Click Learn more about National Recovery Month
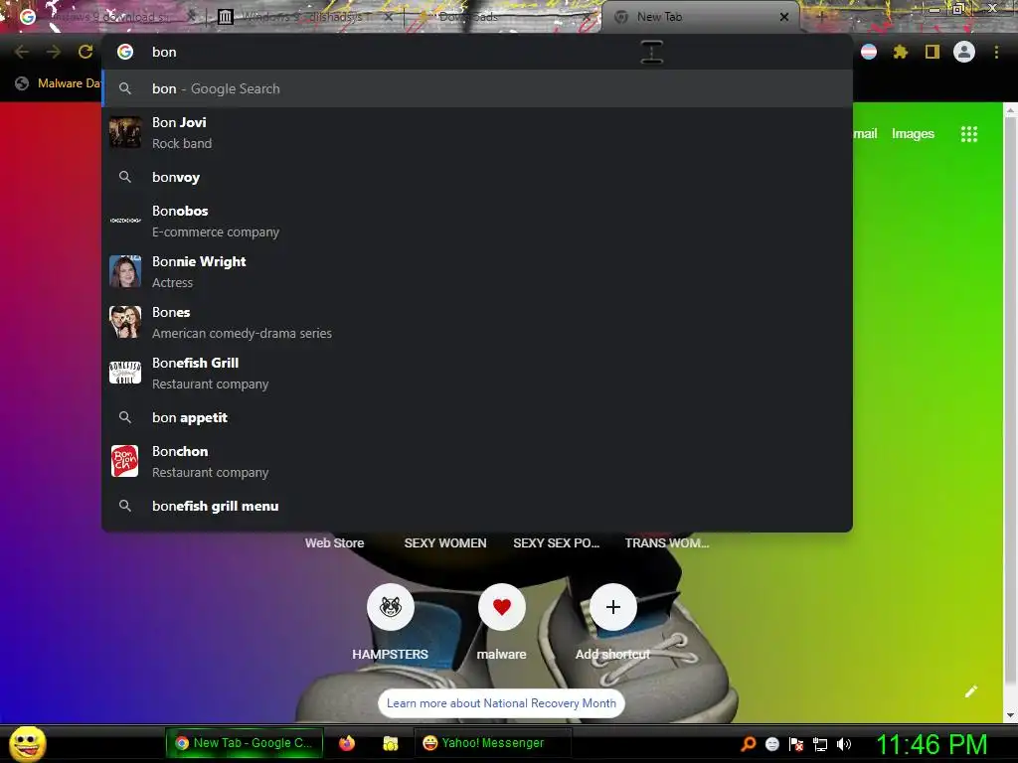1018x763 pixels. 501,703
